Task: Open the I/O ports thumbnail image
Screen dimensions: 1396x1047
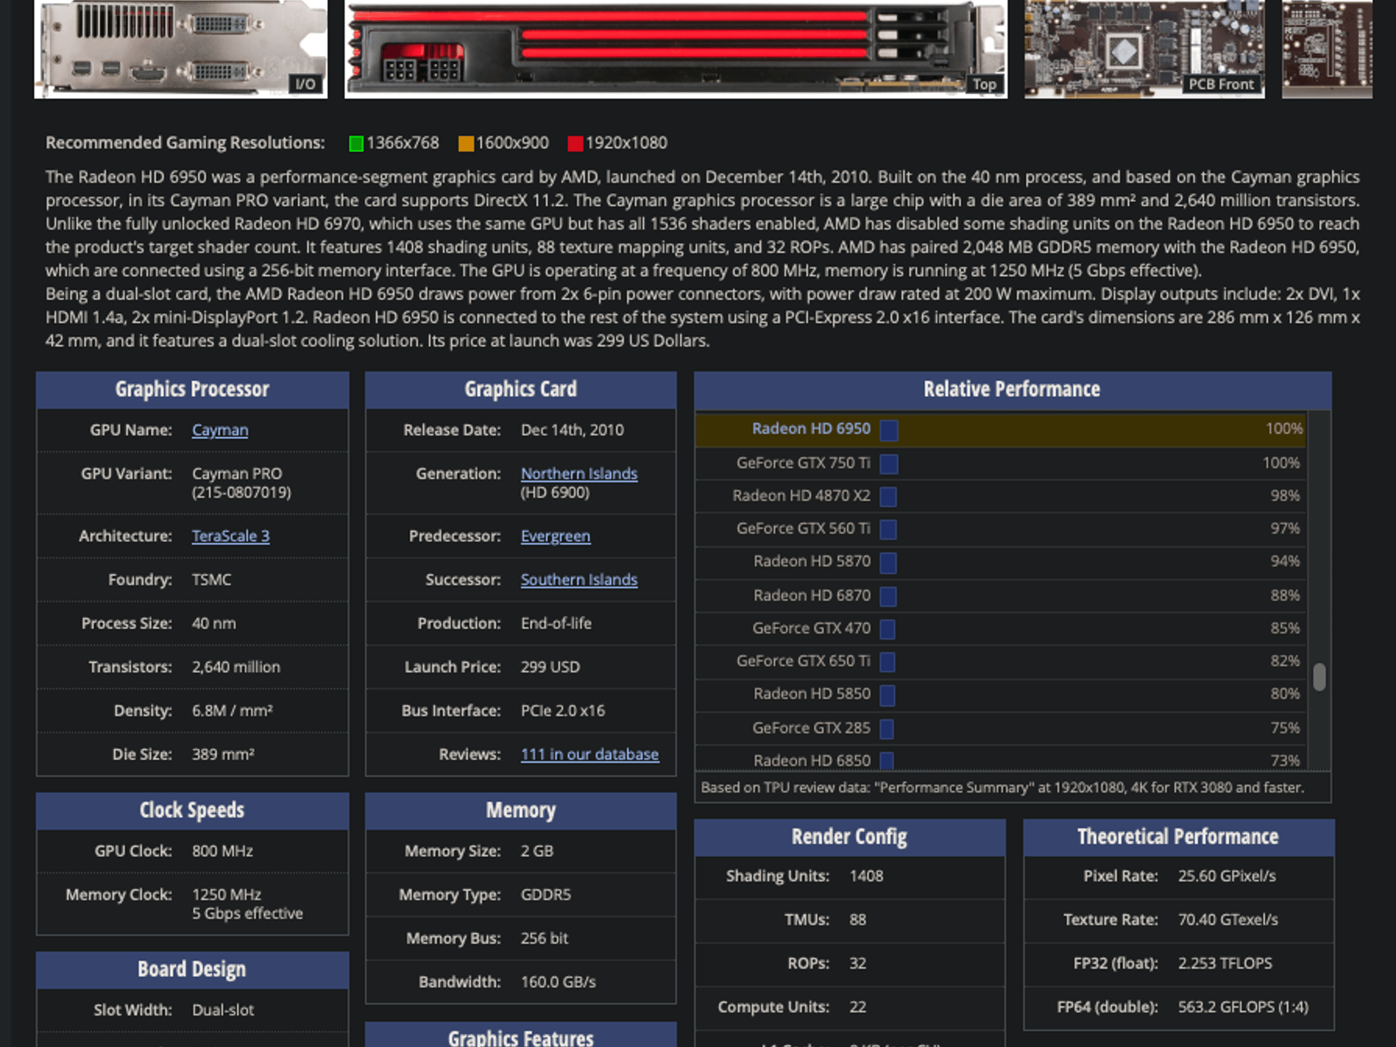Action: (181, 48)
